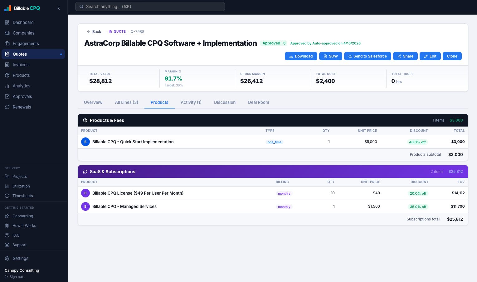The height and width of the screenshot is (282, 477).
Task: Open Companies in the sidebar
Action: pyautogui.click(x=33, y=33)
